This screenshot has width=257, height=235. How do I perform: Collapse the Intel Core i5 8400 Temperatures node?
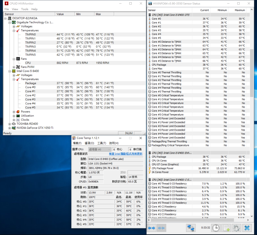(x=14, y=79)
